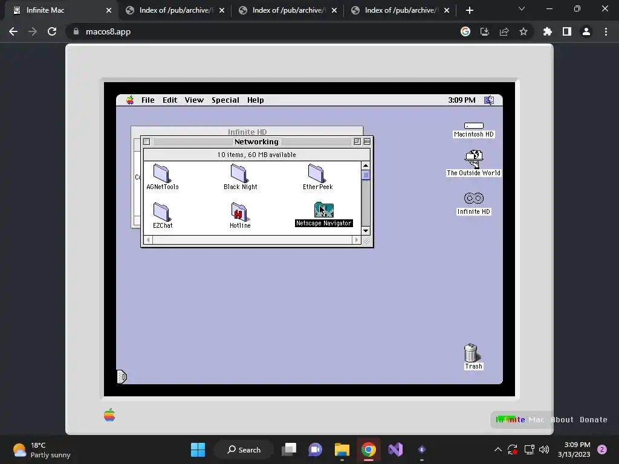Install the app via address bar icon

[x=485, y=31]
